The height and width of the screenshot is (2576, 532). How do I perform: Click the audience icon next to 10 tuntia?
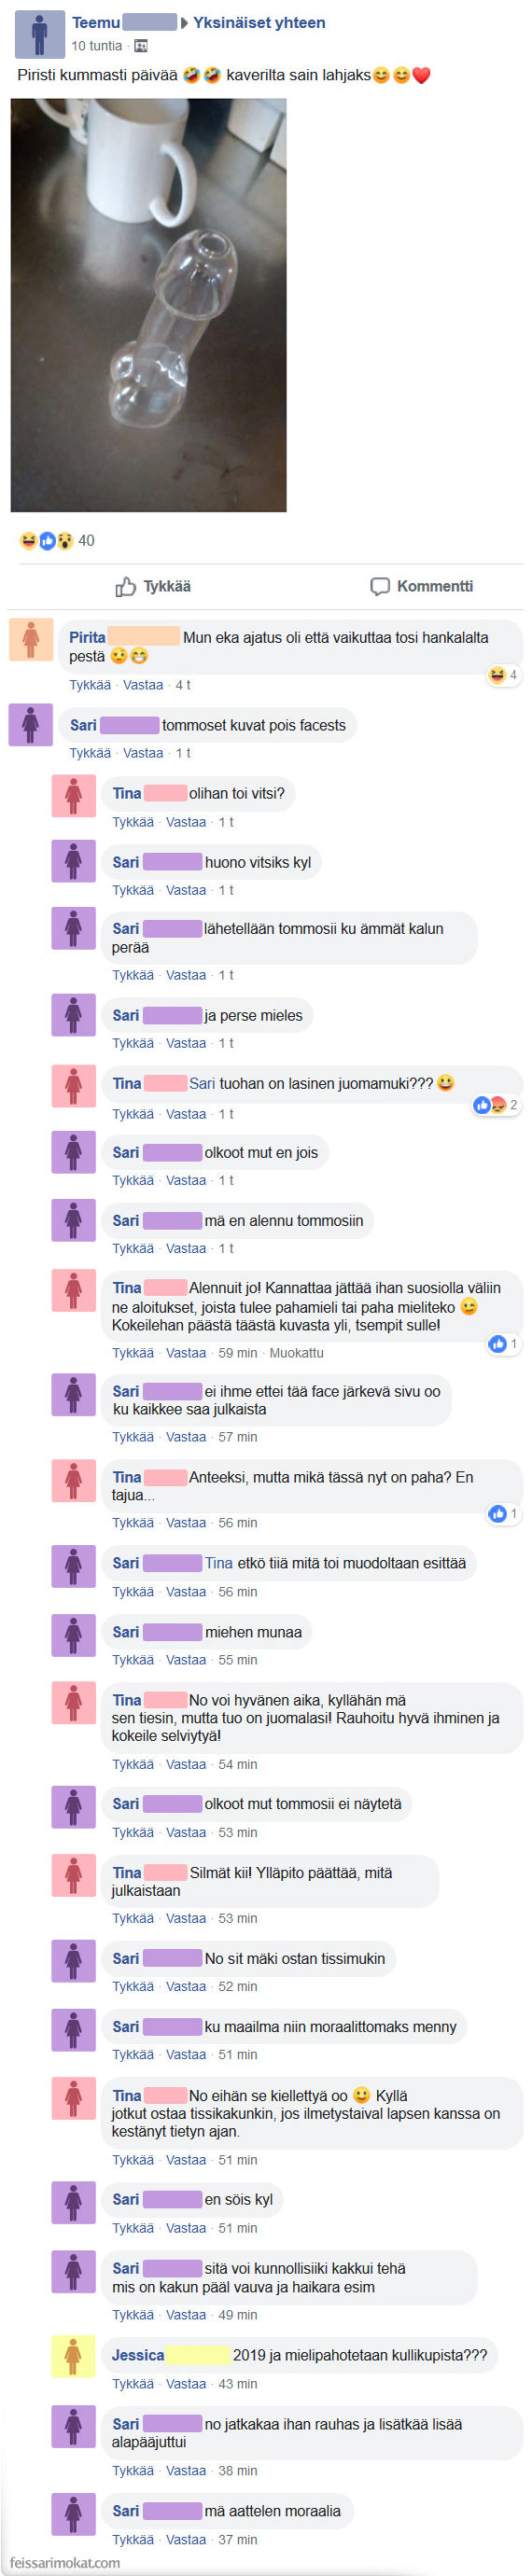(x=141, y=46)
